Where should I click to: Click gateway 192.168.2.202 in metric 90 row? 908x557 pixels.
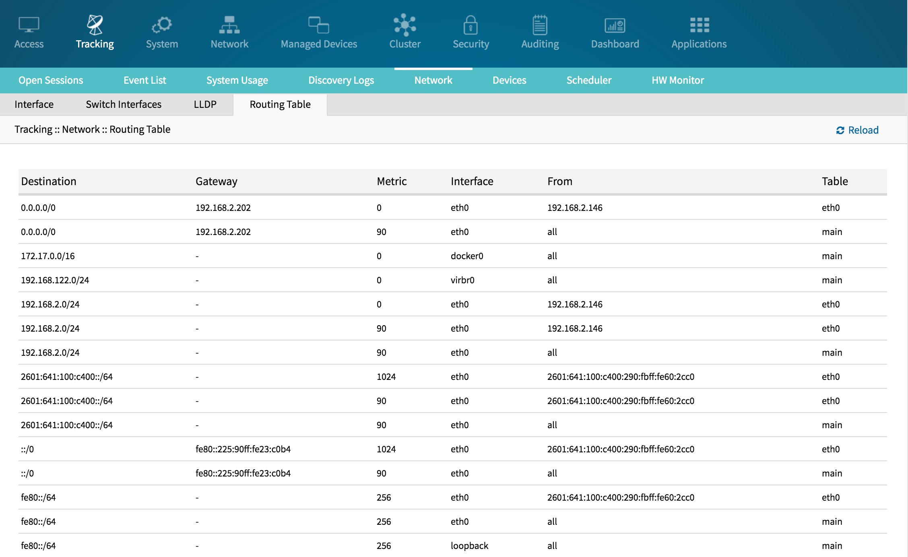223,232
